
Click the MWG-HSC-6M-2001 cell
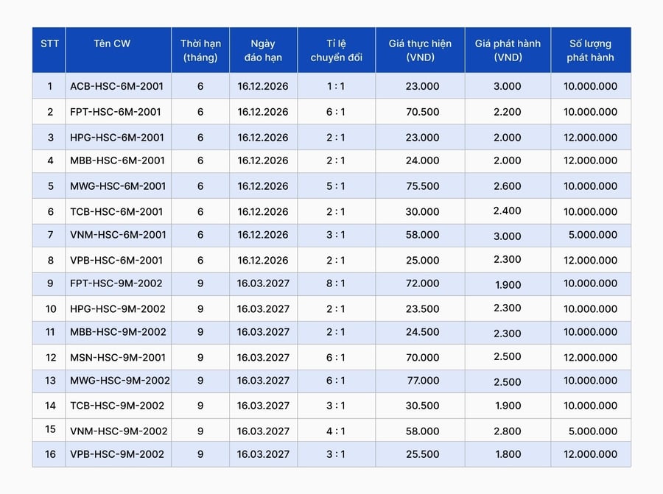tap(118, 186)
